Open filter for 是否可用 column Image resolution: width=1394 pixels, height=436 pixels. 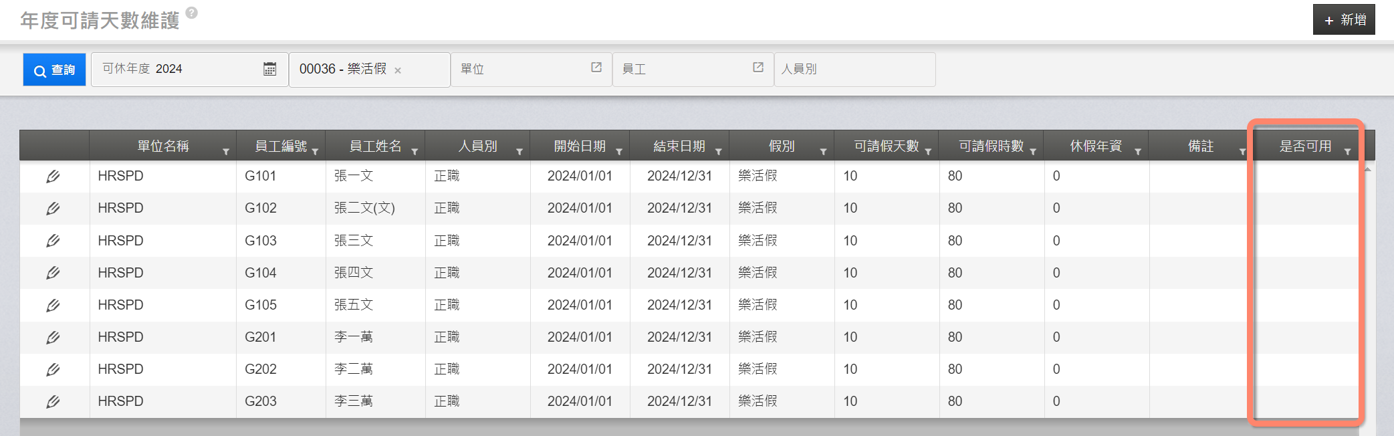pyautogui.click(x=1347, y=152)
